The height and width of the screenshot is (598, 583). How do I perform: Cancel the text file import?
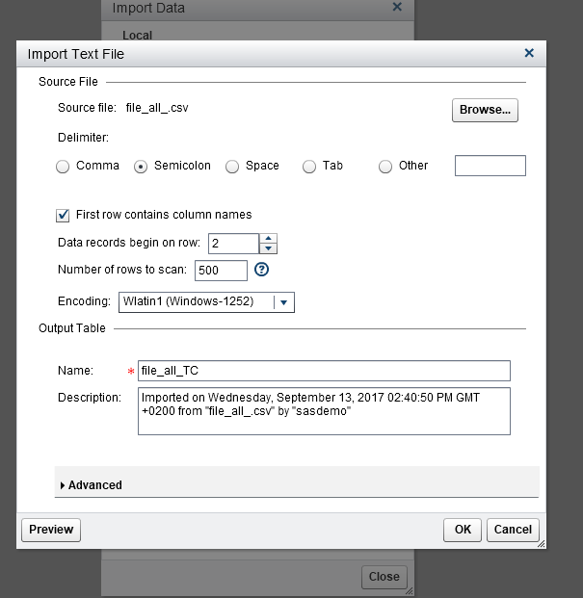[x=513, y=530]
